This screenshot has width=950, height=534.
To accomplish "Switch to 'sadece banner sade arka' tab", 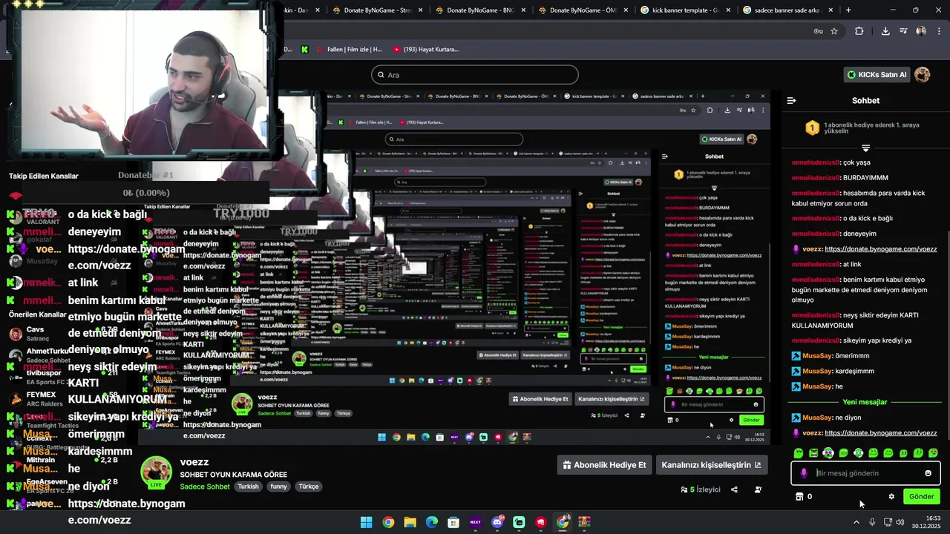I will click(x=787, y=10).
